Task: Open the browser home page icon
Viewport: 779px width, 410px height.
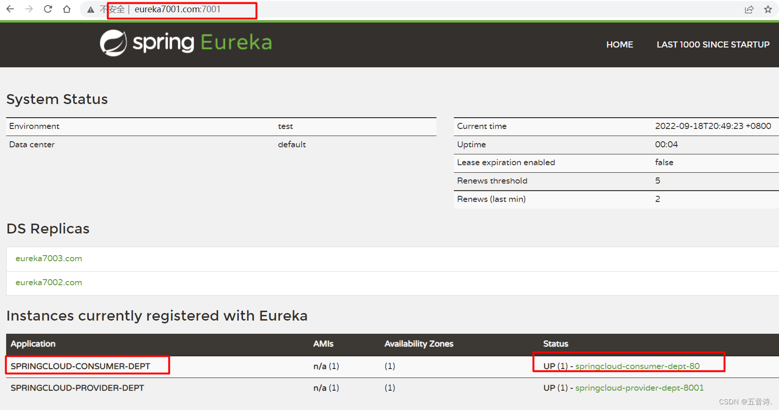Action: [x=67, y=9]
